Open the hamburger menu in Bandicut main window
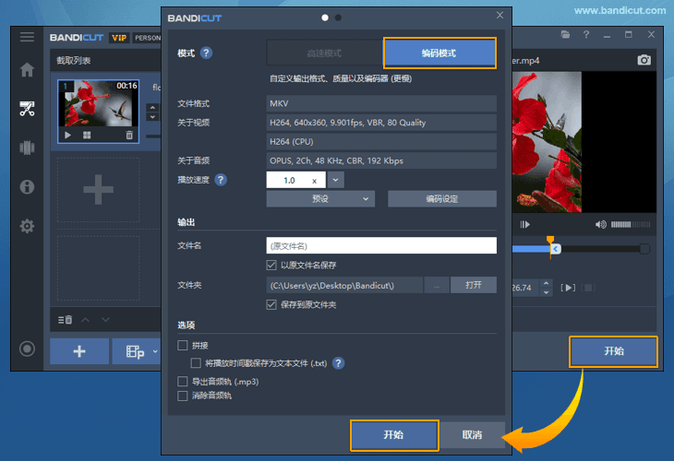Viewport: 674px width, 461px height. click(x=27, y=37)
